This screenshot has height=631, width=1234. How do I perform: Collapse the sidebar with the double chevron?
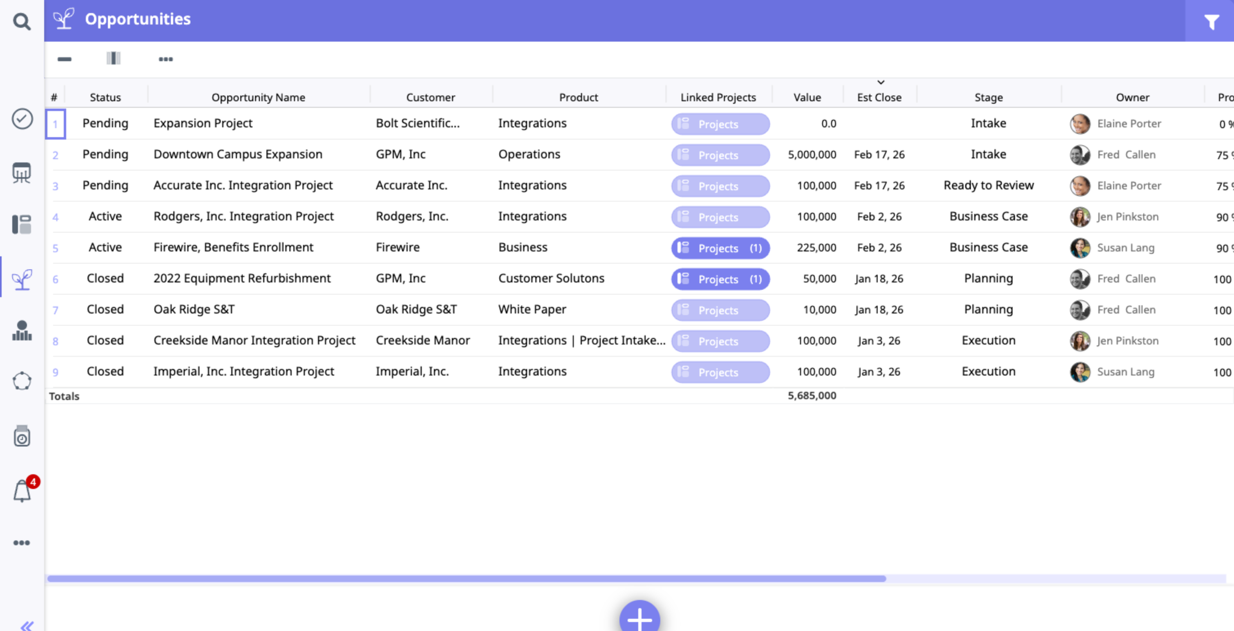[27, 625]
